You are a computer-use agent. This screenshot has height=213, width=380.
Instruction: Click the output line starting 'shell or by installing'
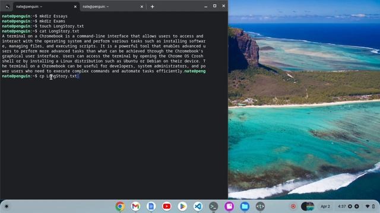click(x=104, y=61)
